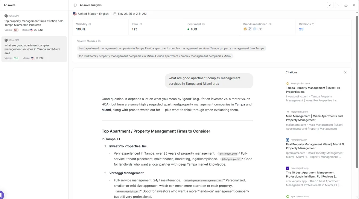The width and height of the screenshot is (359, 199).
Task: Click the Visibility info icon
Action: point(90,24)
